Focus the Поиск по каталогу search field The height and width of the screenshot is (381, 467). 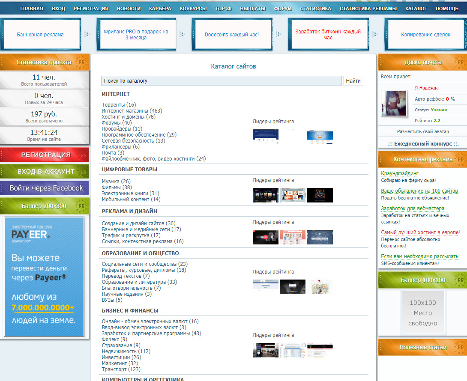click(221, 80)
